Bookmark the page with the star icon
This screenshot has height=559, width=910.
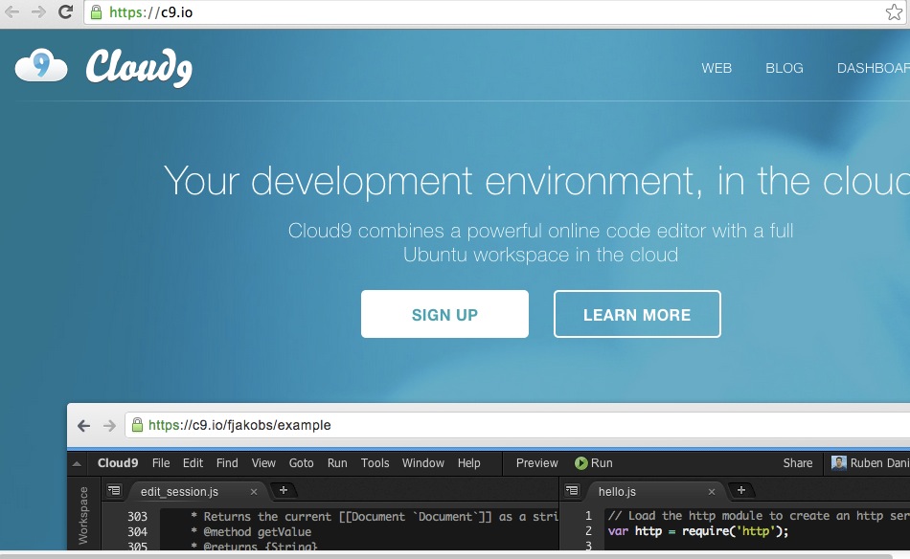click(x=894, y=12)
